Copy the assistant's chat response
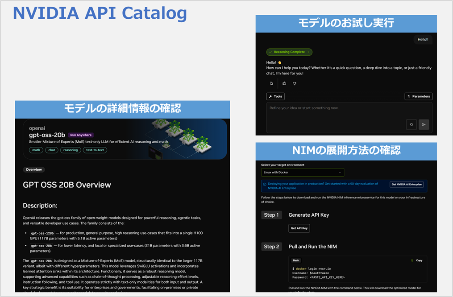Image resolution: width=453 pixels, height=297 pixels. (x=271, y=83)
